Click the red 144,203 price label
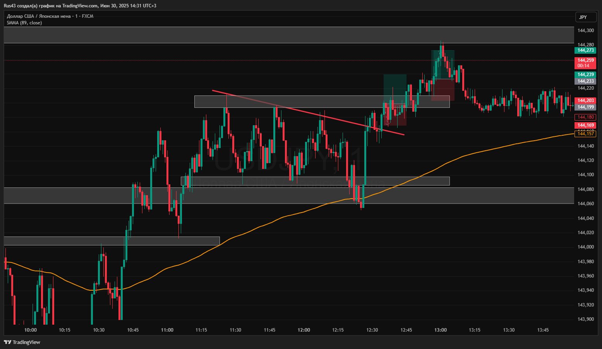This screenshot has height=349, width=602. [x=585, y=100]
